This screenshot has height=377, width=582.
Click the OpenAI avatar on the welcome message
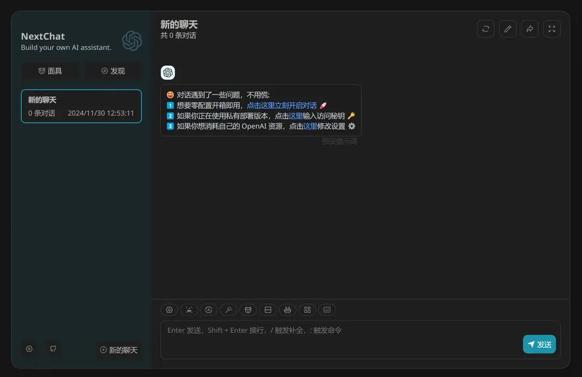point(168,72)
